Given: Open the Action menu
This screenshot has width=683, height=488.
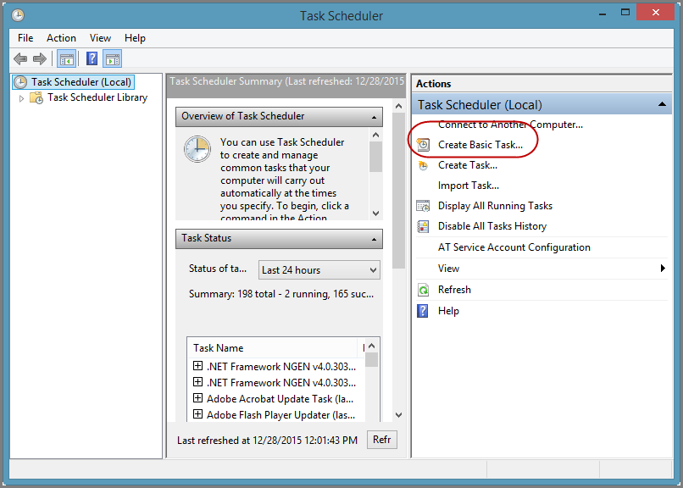Looking at the screenshot, I should 61,38.
